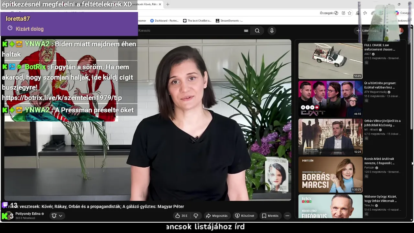Image resolution: width=414 pixels, height=233 pixels.
Task: Click the A Pressman préselte őket message
Action: pos(94,110)
